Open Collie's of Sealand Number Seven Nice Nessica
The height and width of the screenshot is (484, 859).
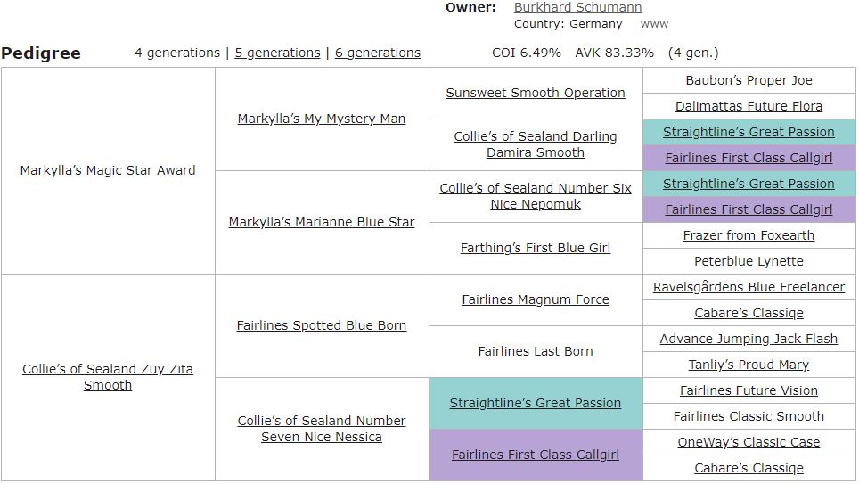(322, 429)
